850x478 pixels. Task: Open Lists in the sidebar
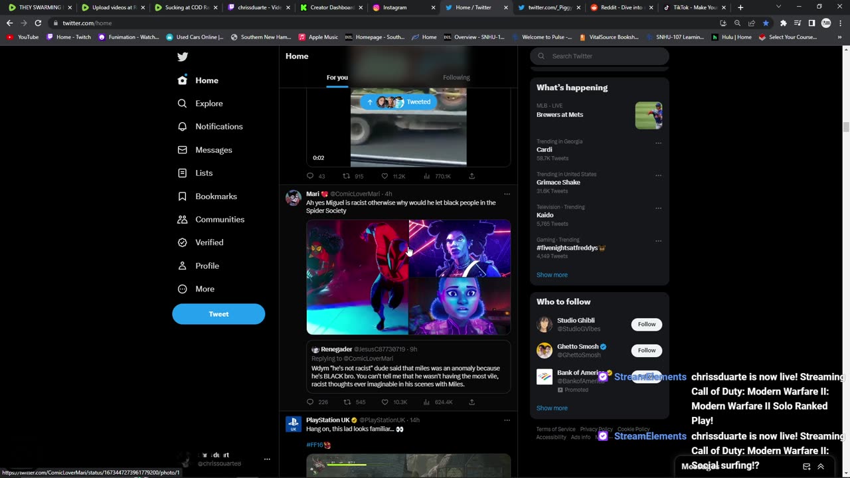[195, 173]
